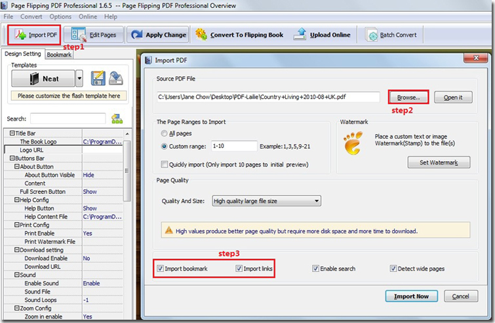Collapse the Buttons Bar tree node
The width and height of the screenshot is (495, 323).
tap(12, 158)
